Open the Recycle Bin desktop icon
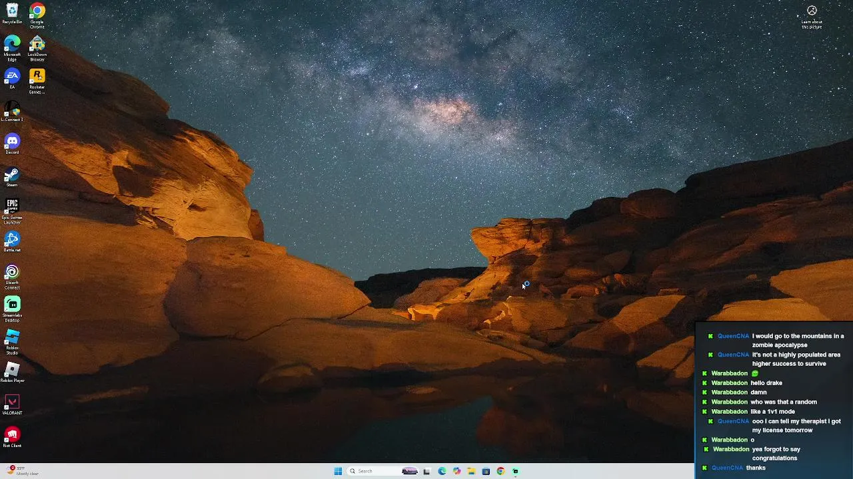The height and width of the screenshot is (479, 853). click(x=12, y=13)
